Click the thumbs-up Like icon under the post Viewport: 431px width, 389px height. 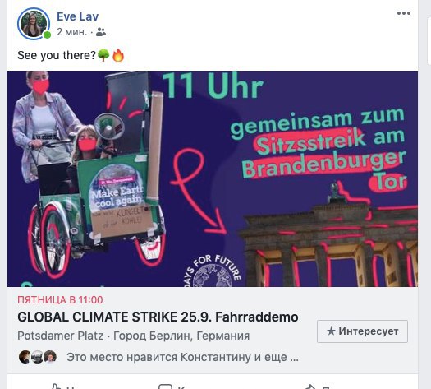(56, 387)
